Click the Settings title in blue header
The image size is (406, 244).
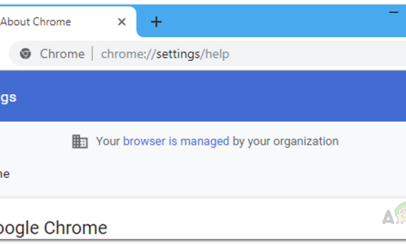tap(8, 97)
